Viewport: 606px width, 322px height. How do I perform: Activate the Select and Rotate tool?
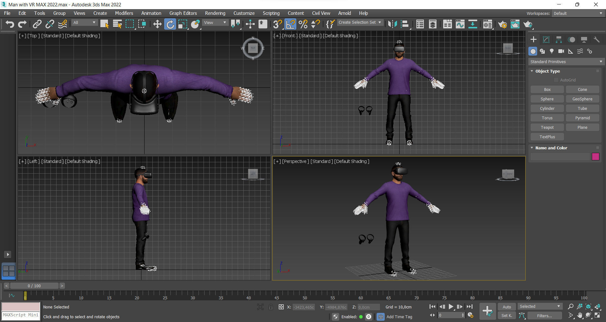[170, 24]
